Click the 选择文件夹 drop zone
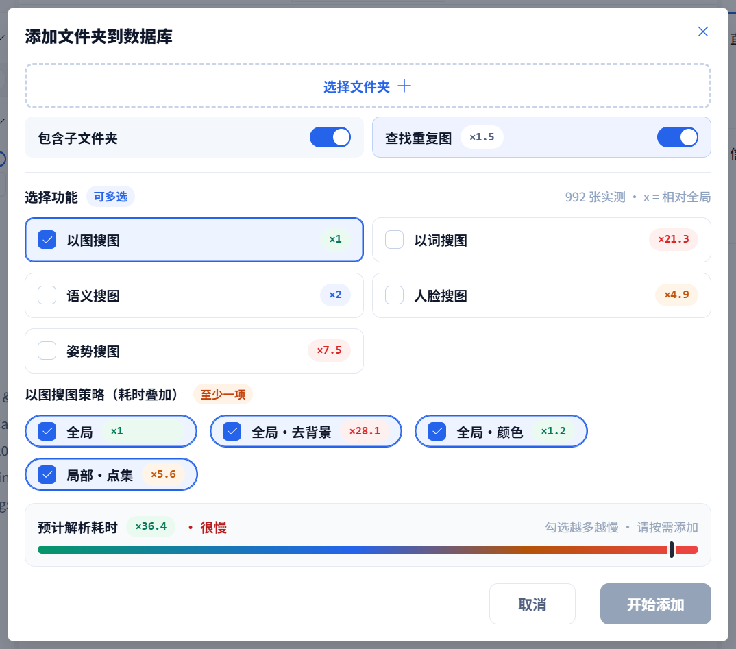 pos(367,86)
